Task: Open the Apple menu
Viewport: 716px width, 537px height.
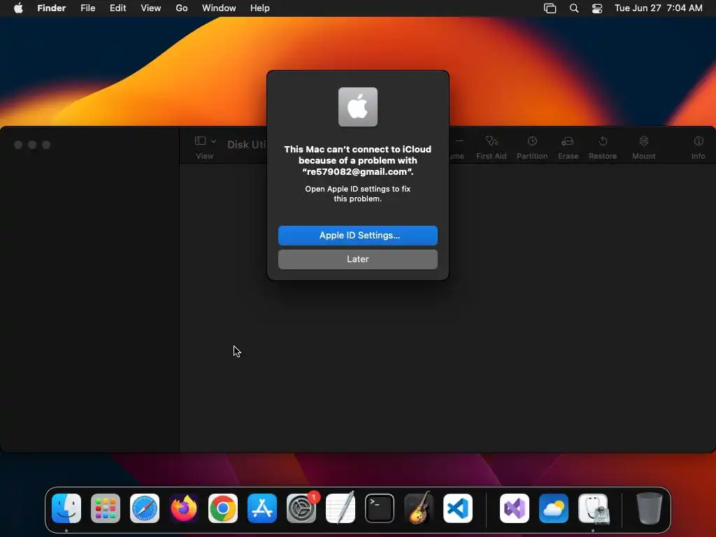Action: tap(18, 8)
